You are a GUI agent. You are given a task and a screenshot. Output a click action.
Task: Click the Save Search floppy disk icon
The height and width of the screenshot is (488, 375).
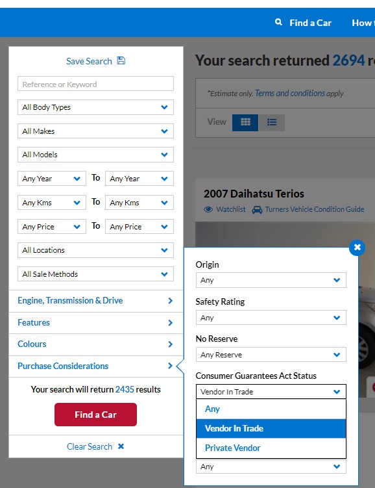point(121,60)
